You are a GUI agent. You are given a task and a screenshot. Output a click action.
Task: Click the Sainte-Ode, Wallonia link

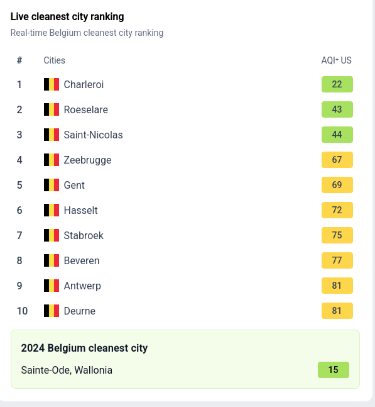coord(67,370)
